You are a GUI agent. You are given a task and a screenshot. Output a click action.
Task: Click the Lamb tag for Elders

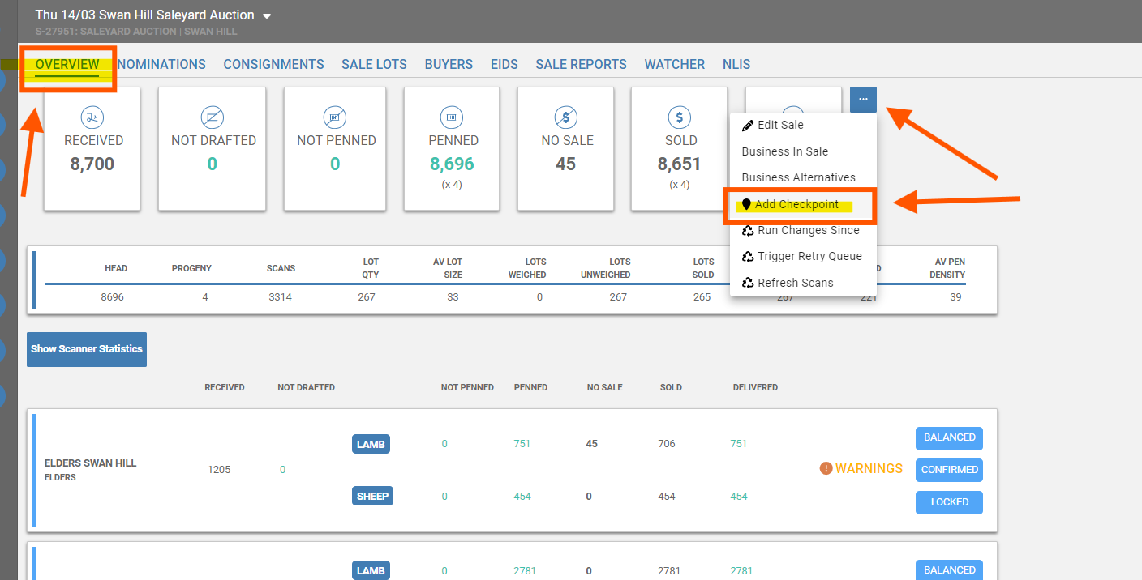click(371, 444)
